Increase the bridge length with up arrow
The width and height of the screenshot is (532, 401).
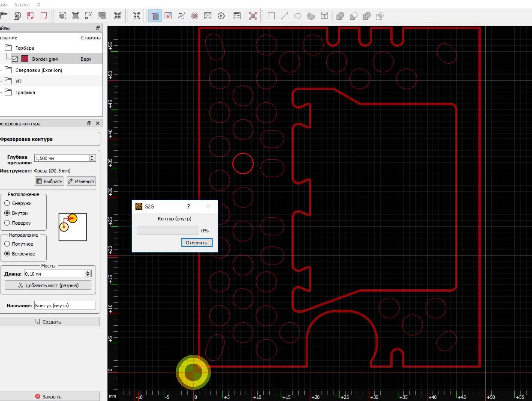point(88,272)
